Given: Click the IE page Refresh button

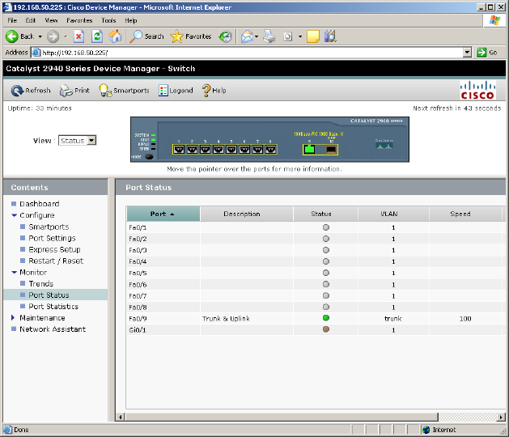Looking at the screenshot, I should [97, 36].
